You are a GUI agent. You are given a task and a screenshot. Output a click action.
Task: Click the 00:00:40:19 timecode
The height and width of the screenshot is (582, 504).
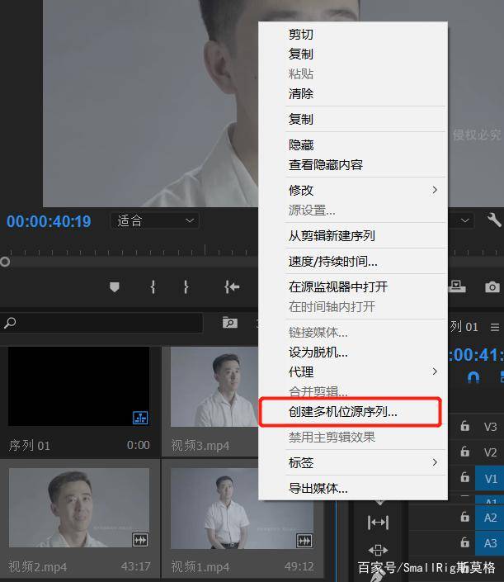(49, 221)
